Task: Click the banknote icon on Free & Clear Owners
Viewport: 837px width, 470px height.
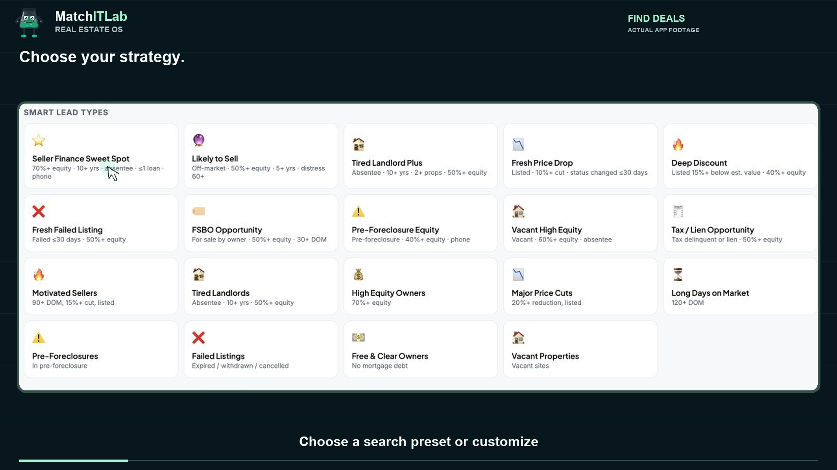Action: coord(358,338)
